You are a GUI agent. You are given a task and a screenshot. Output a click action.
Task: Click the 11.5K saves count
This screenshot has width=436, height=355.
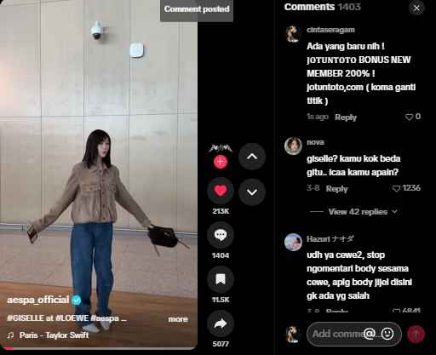click(x=221, y=300)
